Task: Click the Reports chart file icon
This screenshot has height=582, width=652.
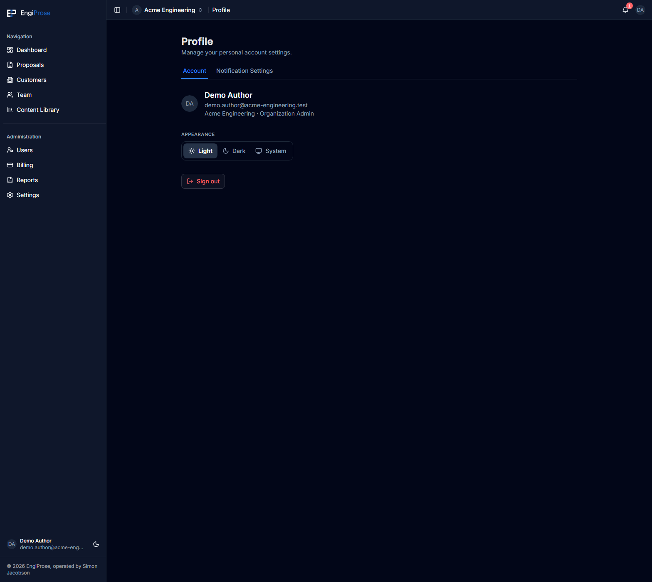Action: click(10, 180)
